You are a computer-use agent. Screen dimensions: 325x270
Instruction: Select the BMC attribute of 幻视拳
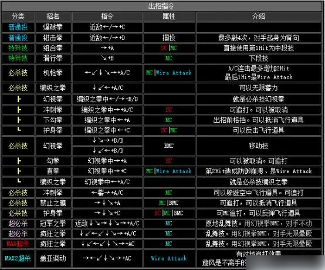(169, 146)
